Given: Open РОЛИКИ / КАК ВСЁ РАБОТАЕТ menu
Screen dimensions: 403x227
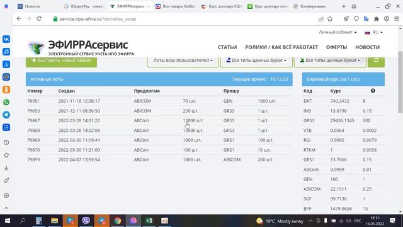Looking at the screenshot, I should [281, 47].
